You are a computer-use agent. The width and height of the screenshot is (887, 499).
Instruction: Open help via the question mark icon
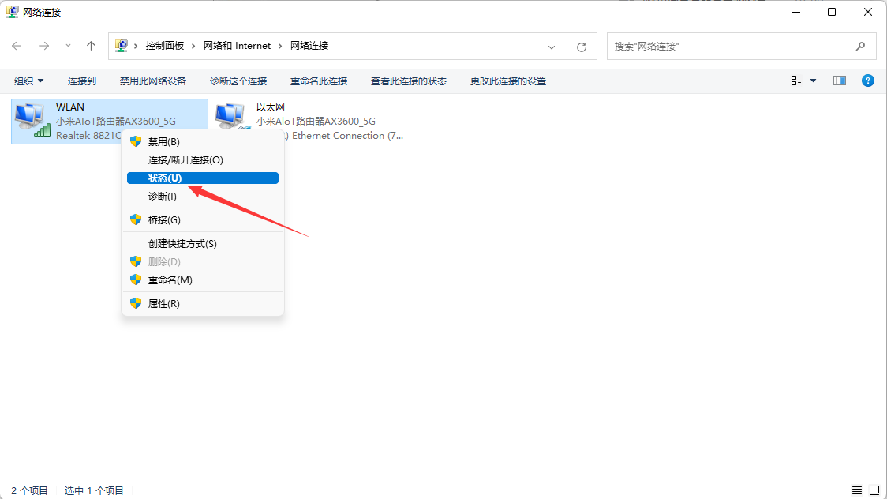[868, 80]
